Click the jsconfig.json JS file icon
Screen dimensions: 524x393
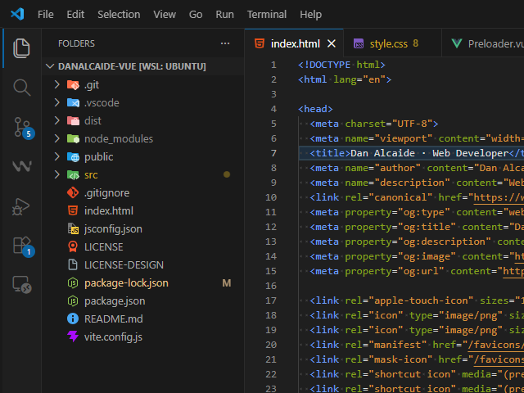click(x=73, y=229)
